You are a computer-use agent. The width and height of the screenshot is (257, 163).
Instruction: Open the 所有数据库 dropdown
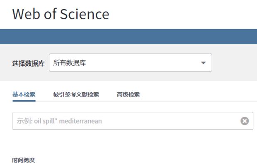(x=131, y=62)
